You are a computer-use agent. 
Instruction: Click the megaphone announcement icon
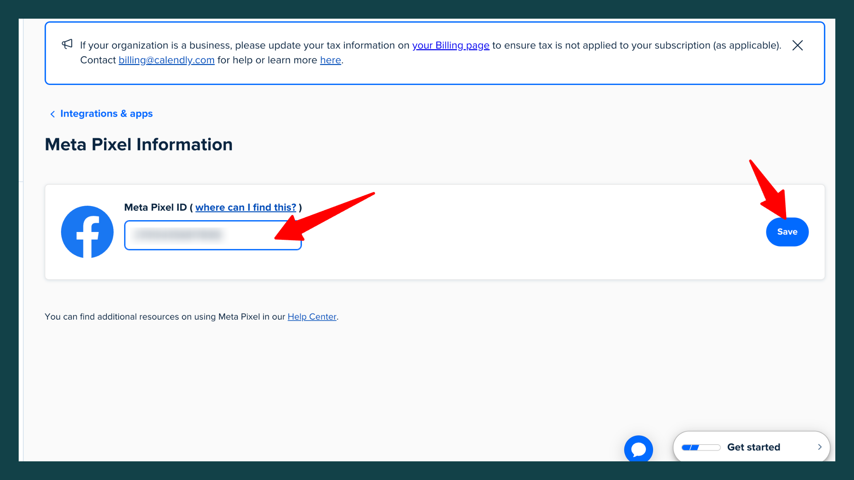pyautogui.click(x=67, y=44)
